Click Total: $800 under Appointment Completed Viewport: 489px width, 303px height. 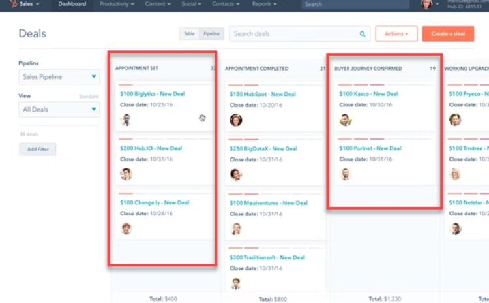273,299
